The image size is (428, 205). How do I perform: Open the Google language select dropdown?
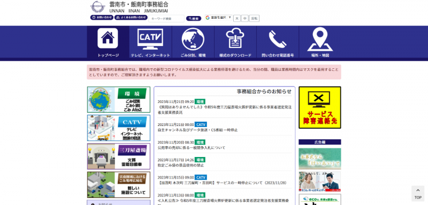219,18
